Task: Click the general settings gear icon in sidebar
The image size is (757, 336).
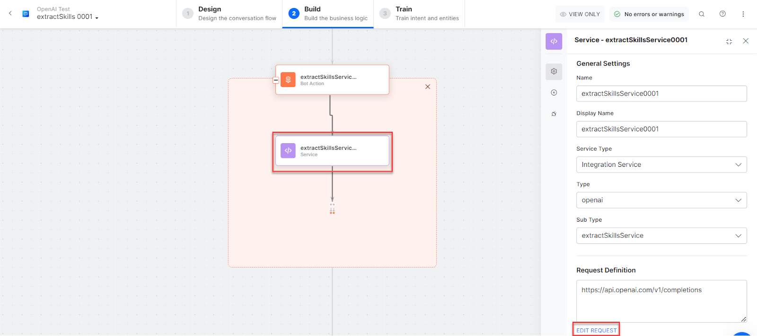Action: pyautogui.click(x=554, y=71)
